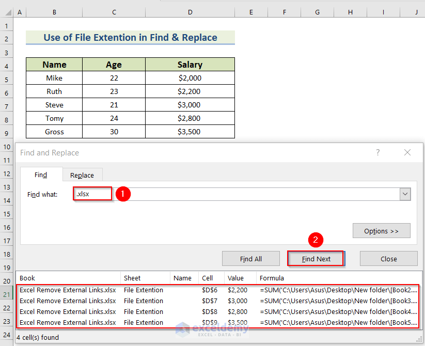Image resolution: width=425 pixels, height=346 pixels.
Task: Switch to the Replace tab
Action: click(82, 175)
